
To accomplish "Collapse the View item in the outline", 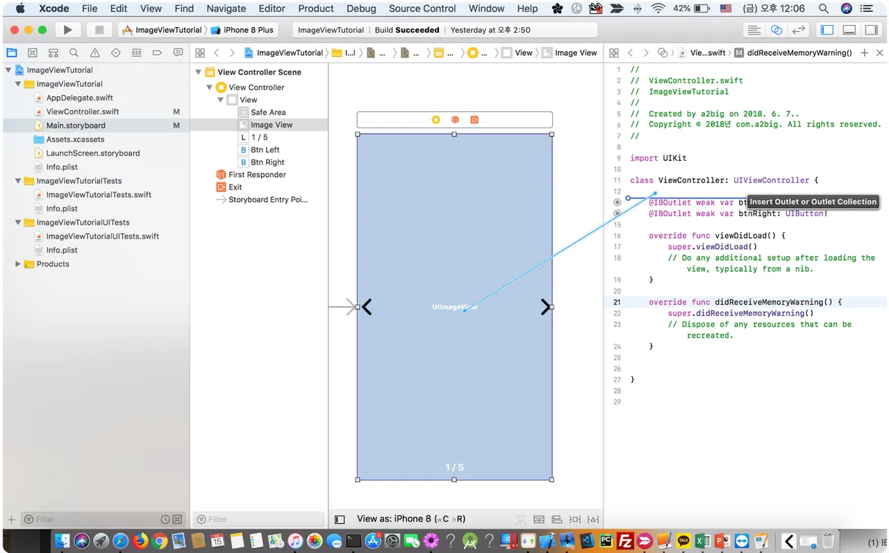I will [221, 100].
